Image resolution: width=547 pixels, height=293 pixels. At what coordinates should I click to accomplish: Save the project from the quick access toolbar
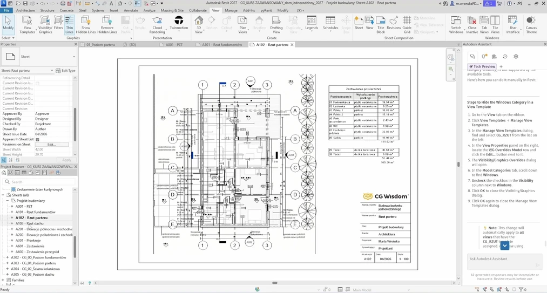25,3
